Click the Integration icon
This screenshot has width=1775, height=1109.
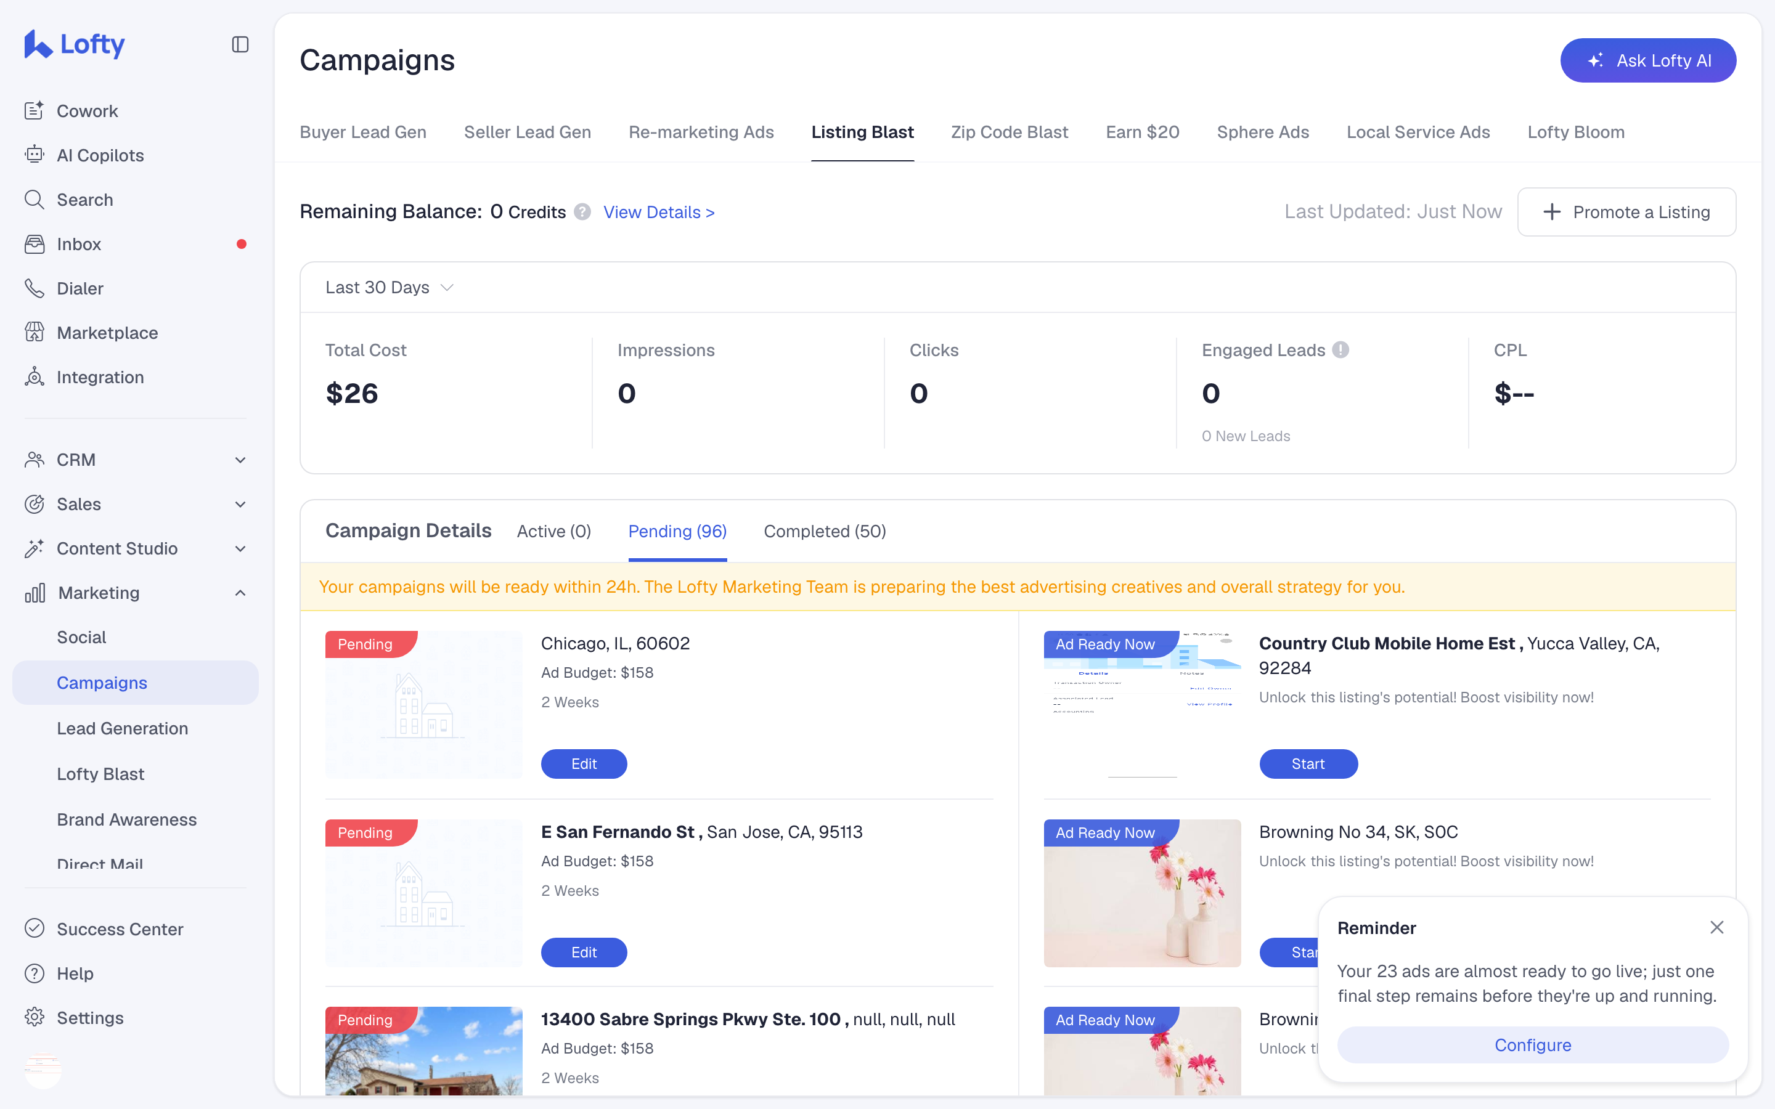point(34,377)
